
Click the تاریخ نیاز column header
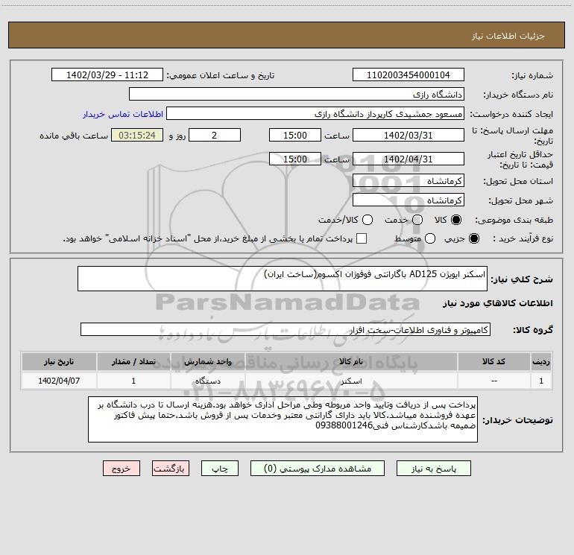pyautogui.click(x=59, y=361)
